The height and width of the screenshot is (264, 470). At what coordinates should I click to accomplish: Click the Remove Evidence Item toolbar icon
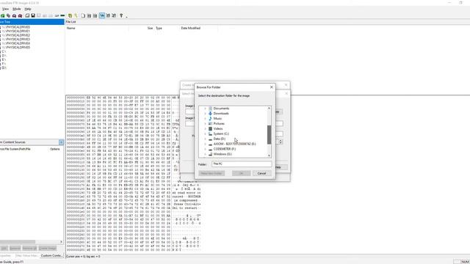click(15, 15)
